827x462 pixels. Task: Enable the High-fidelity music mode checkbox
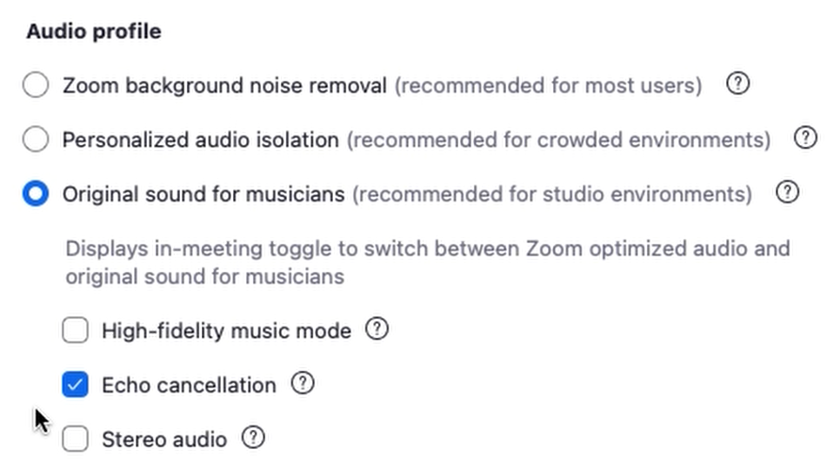click(x=76, y=331)
